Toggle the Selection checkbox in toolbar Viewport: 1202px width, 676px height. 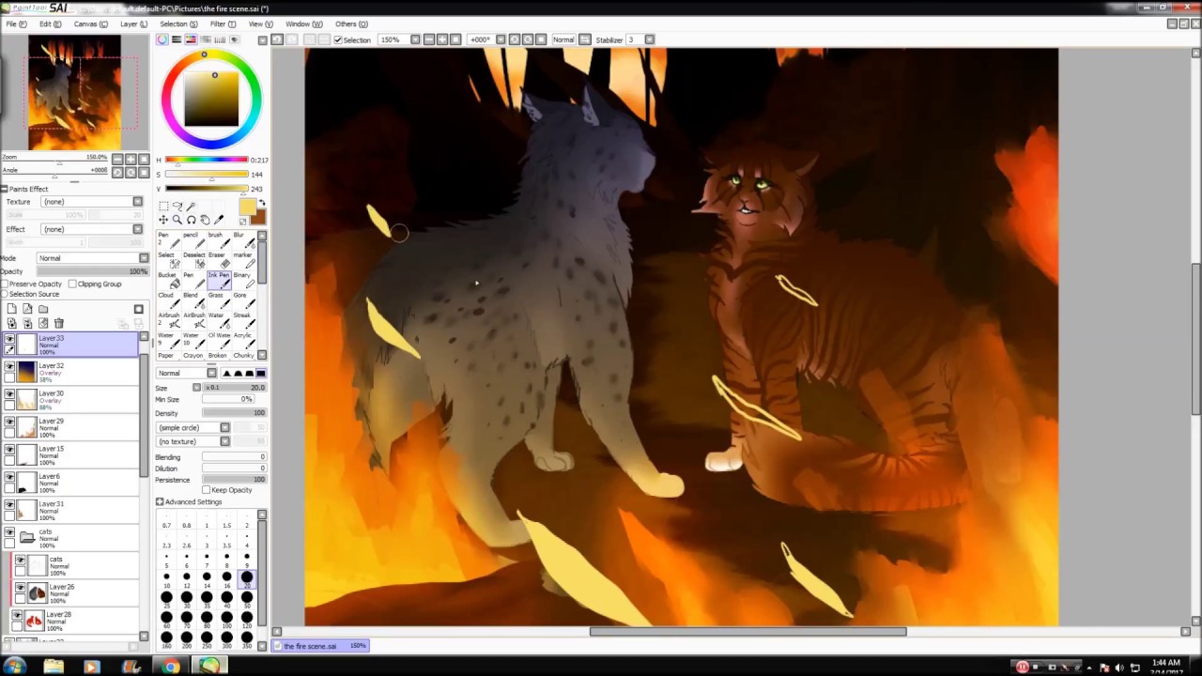point(338,39)
